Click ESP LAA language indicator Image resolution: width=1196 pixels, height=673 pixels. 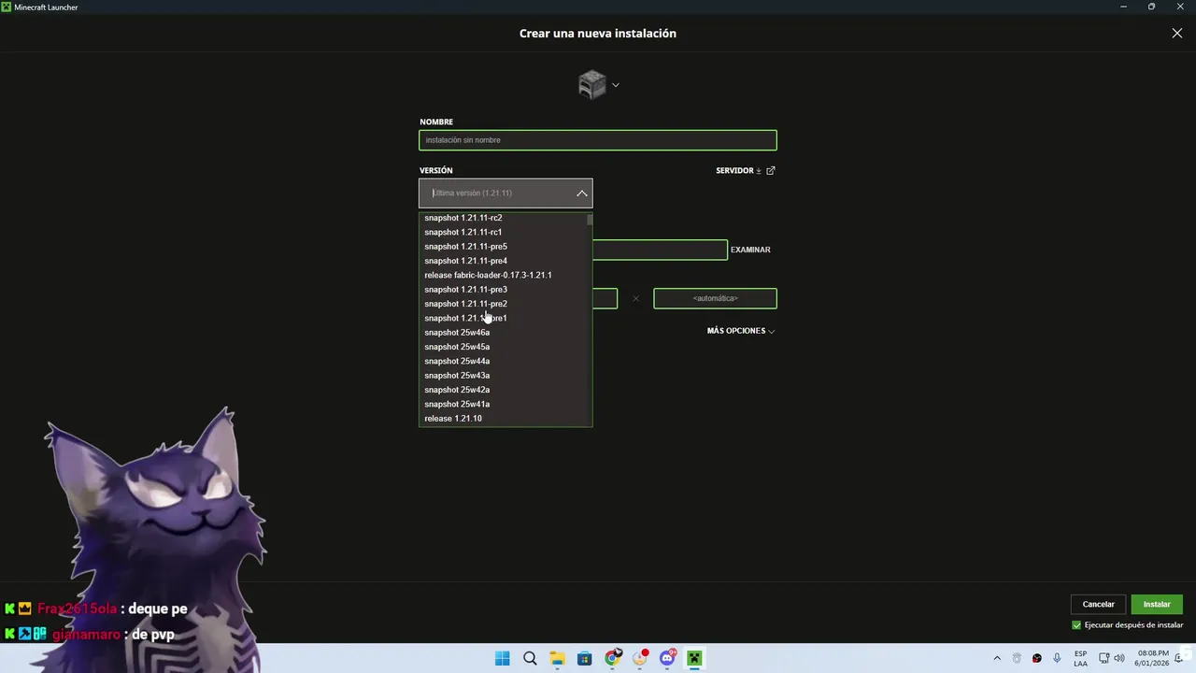tap(1080, 658)
